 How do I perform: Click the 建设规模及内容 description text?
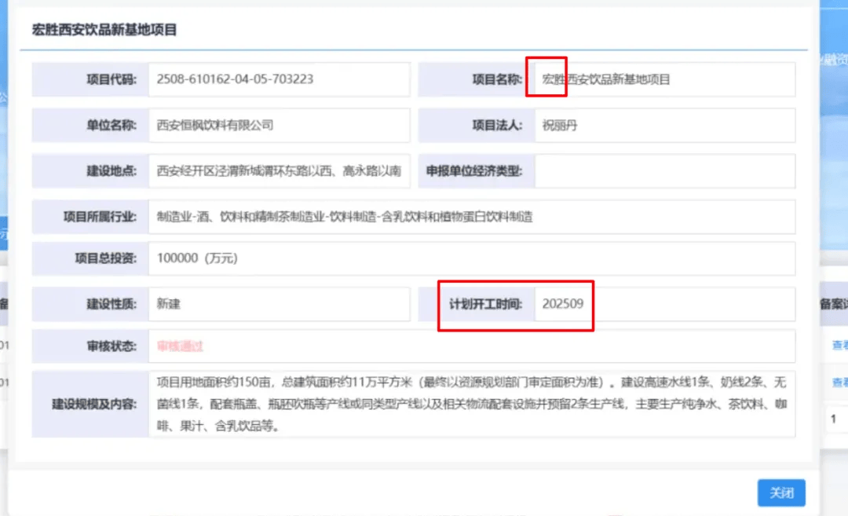472,404
